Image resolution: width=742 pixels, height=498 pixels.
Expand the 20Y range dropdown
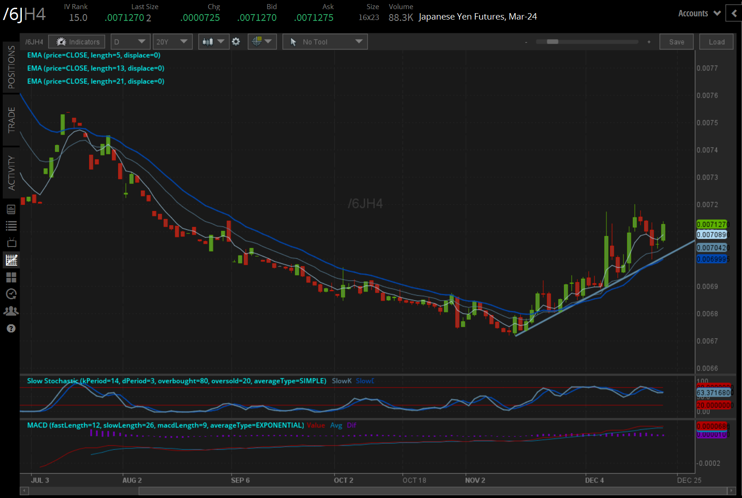[172, 42]
